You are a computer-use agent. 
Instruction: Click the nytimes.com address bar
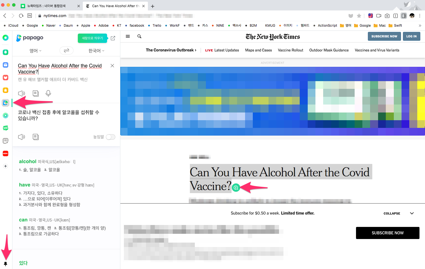pyautogui.click(x=190, y=16)
